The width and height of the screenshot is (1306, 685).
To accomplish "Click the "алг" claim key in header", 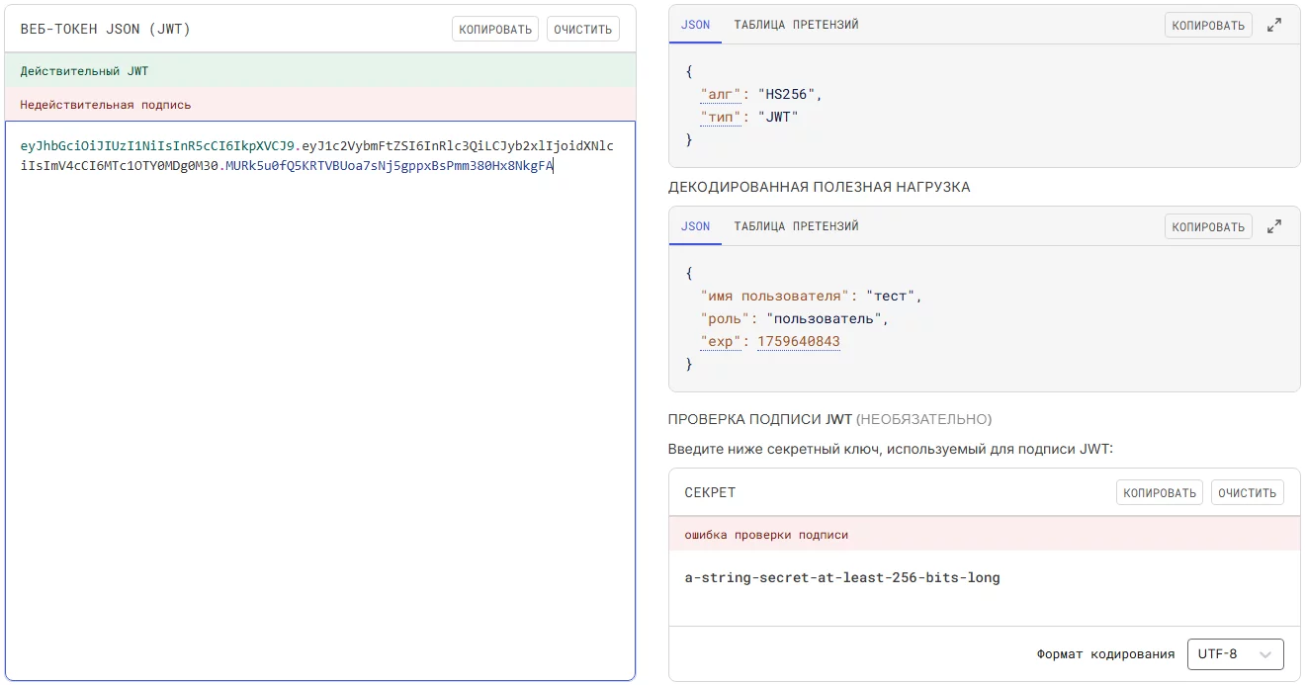I will click(x=721, y=94).
